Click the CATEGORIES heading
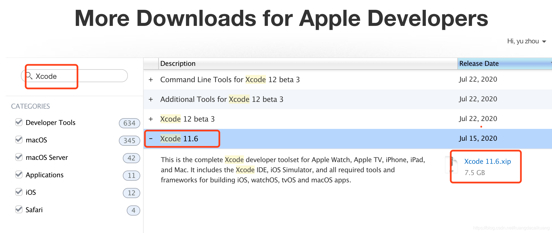Image resolution: width=552 pixels, height=233 pixels. pyautogui.click(x=30, y=106)
